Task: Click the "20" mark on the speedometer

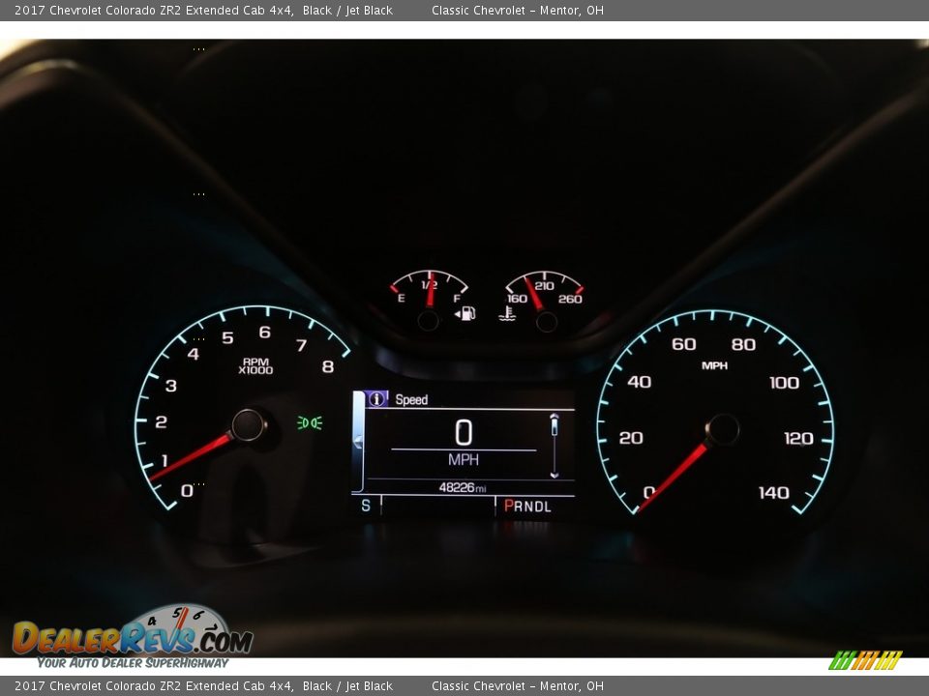Action: 631,438
